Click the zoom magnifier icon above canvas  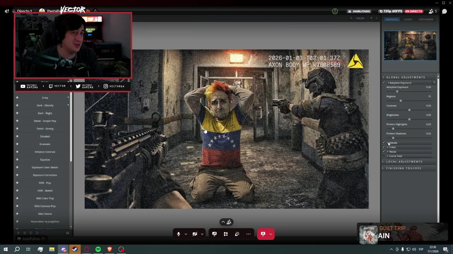click(x=351, y=18)
